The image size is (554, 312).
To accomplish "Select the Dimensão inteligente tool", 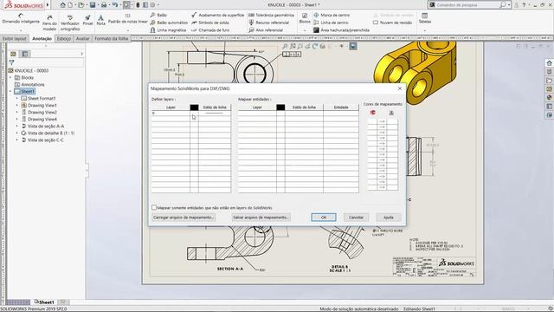I will point(21,19).
